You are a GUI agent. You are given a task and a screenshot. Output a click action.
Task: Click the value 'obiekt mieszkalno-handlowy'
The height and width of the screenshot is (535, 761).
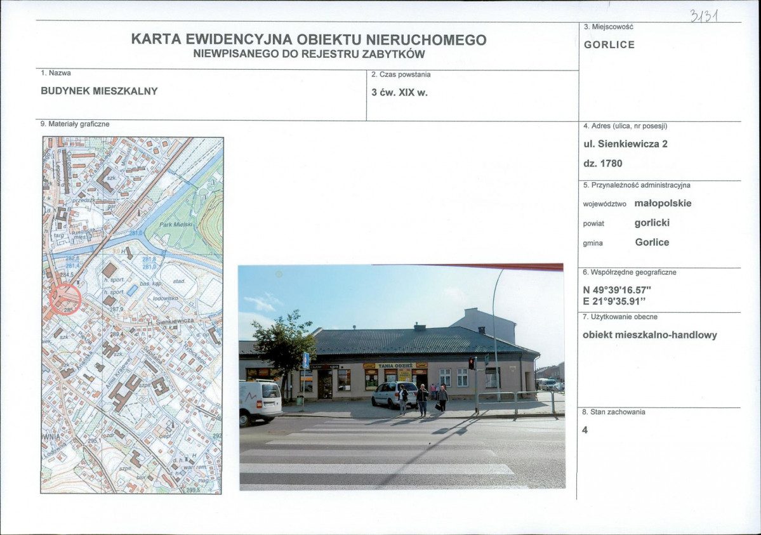650,335
